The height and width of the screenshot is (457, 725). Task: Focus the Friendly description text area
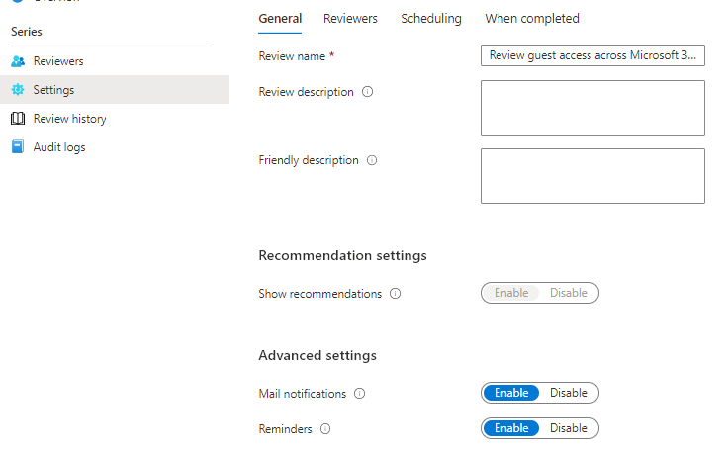[x=592, y=176]
